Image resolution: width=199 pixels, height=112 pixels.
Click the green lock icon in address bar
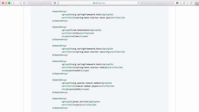94,3
